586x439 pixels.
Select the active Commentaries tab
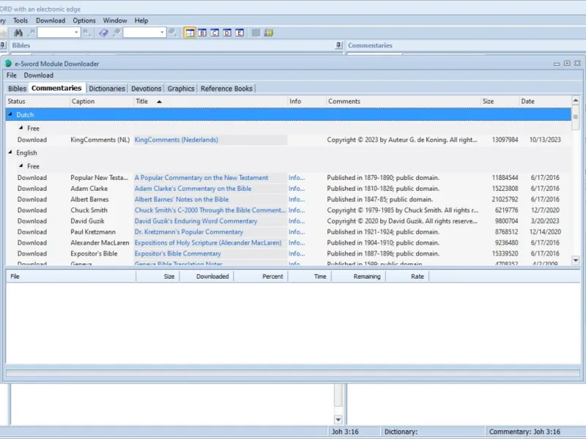pyautogui.click(x=56, y=88)
